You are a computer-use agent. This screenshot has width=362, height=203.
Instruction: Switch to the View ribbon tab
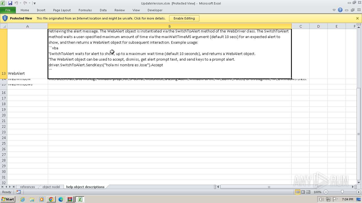tap(136, 10)
